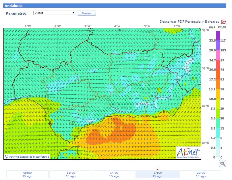The width and height of the screenshot is (232, 180).
Task: Click the yellow legend band above 39 km/h
Action: coord(218,93)
